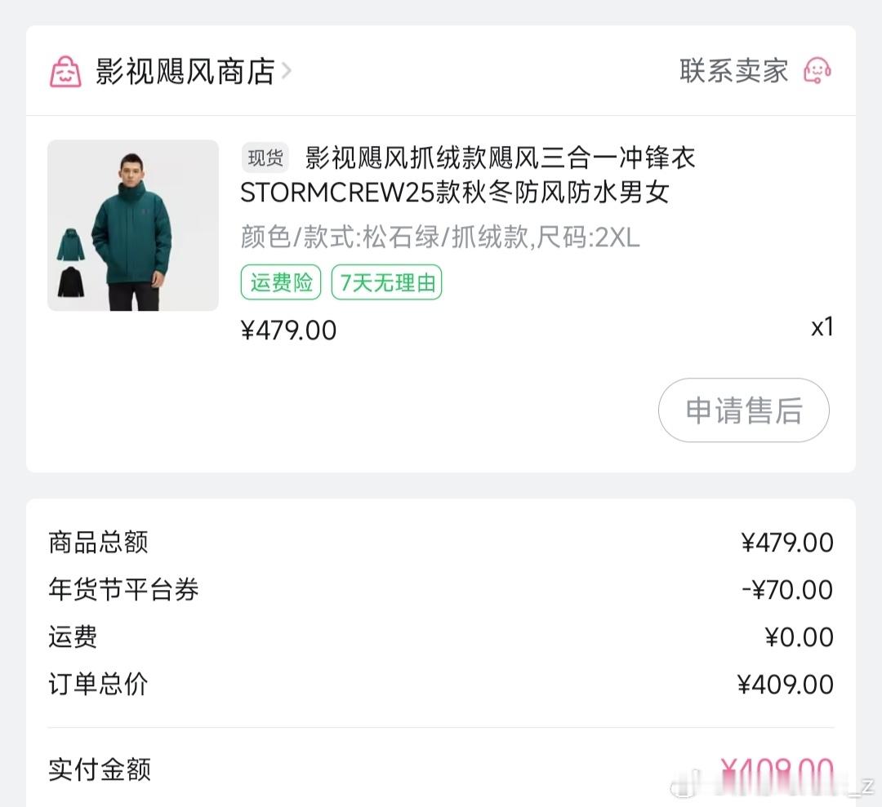The image size is (882, 807).
Task: Click the -¥70.00 coupon discount amount
Action: coord(786,589)
